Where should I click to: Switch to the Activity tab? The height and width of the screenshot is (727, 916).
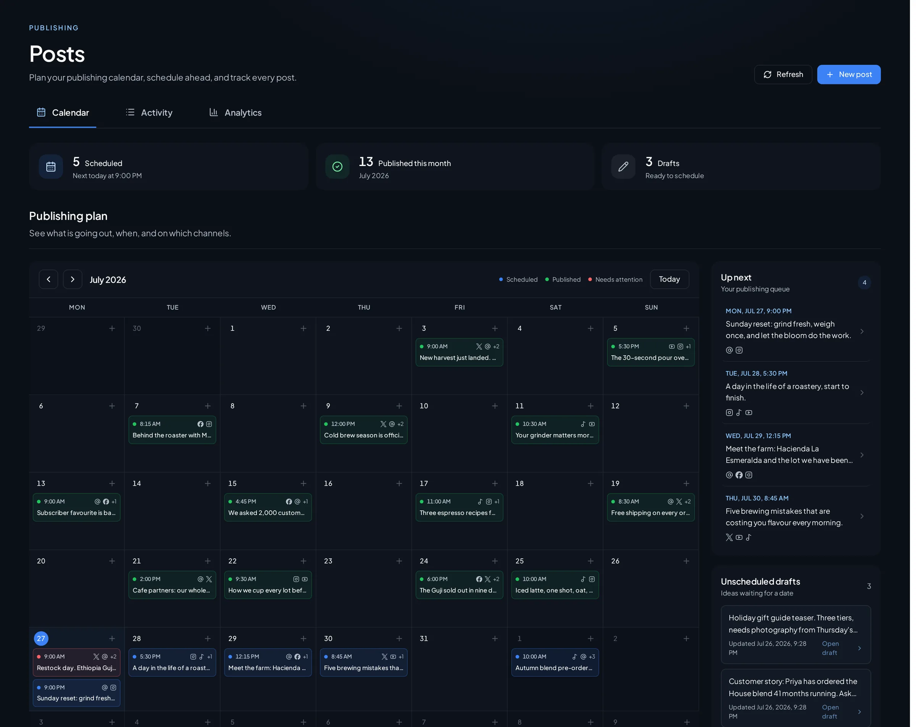[149, 113]
